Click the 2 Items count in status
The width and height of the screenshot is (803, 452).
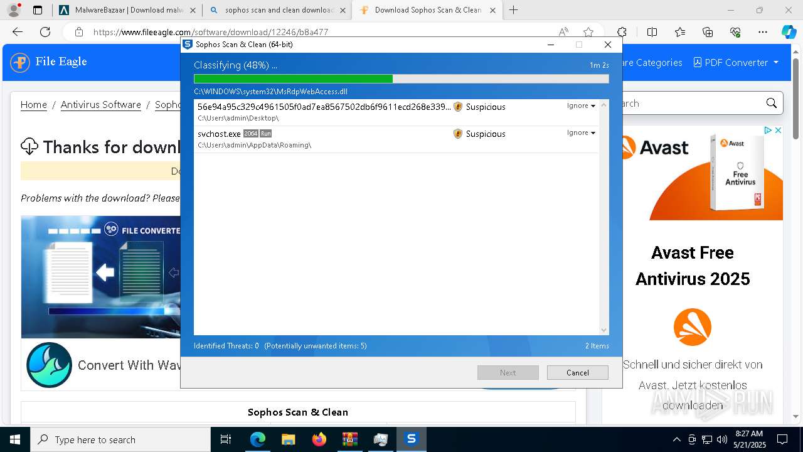[597, 346]
